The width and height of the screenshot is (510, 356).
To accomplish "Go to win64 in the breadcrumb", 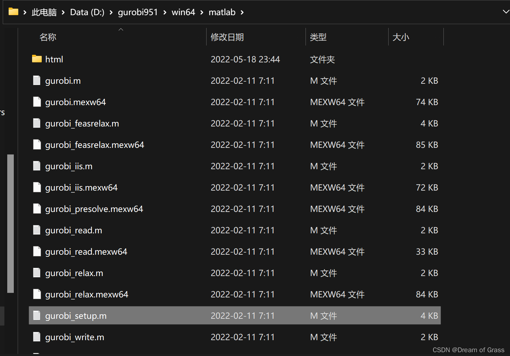I will 183,12.
